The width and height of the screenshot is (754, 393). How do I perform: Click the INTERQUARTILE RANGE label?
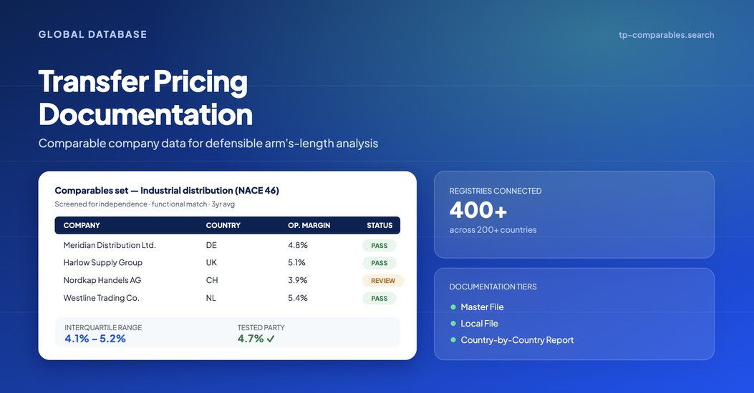[103, 328]
